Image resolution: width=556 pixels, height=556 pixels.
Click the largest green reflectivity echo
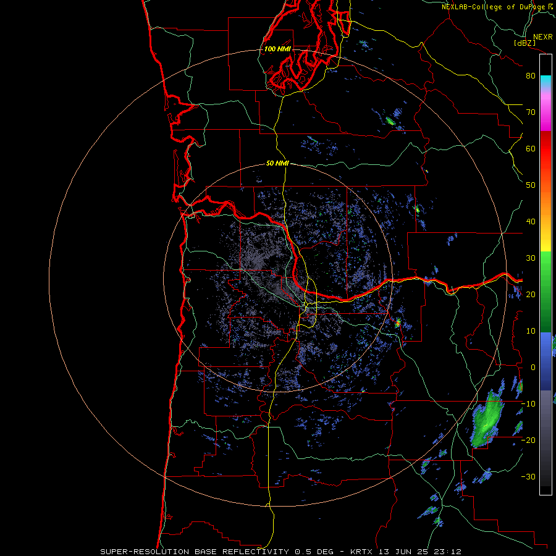[x=488, y=418]
